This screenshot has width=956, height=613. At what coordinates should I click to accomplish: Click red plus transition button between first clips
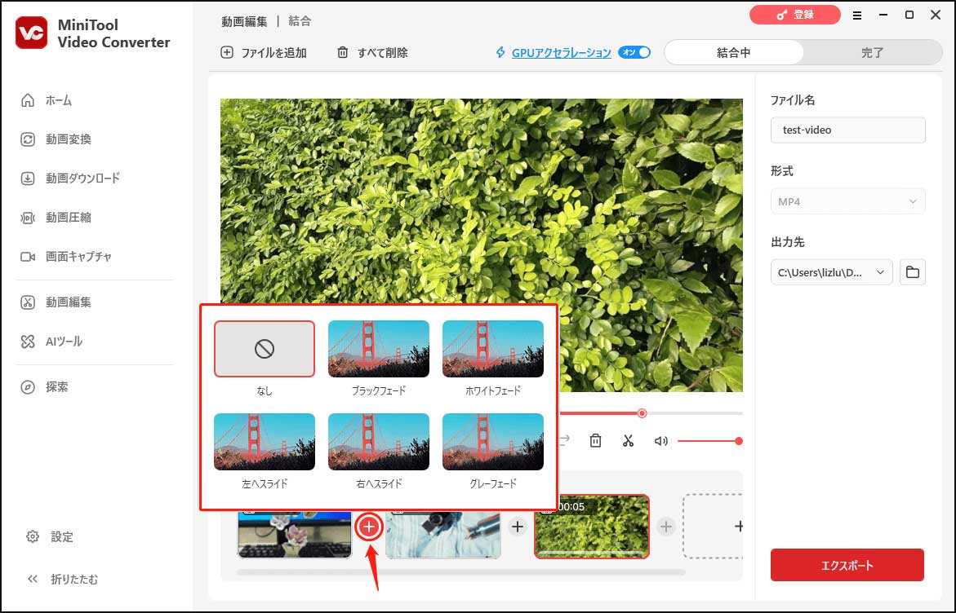point(369,527)
